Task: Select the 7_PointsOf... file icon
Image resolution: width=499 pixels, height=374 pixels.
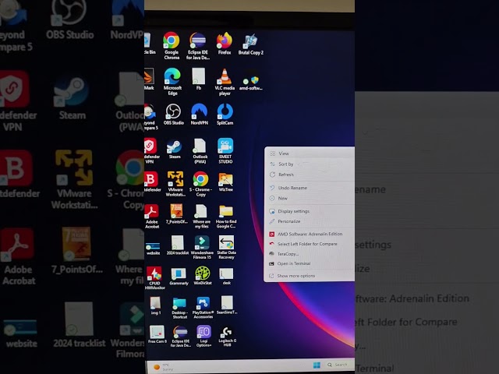Action: [176, 214]
